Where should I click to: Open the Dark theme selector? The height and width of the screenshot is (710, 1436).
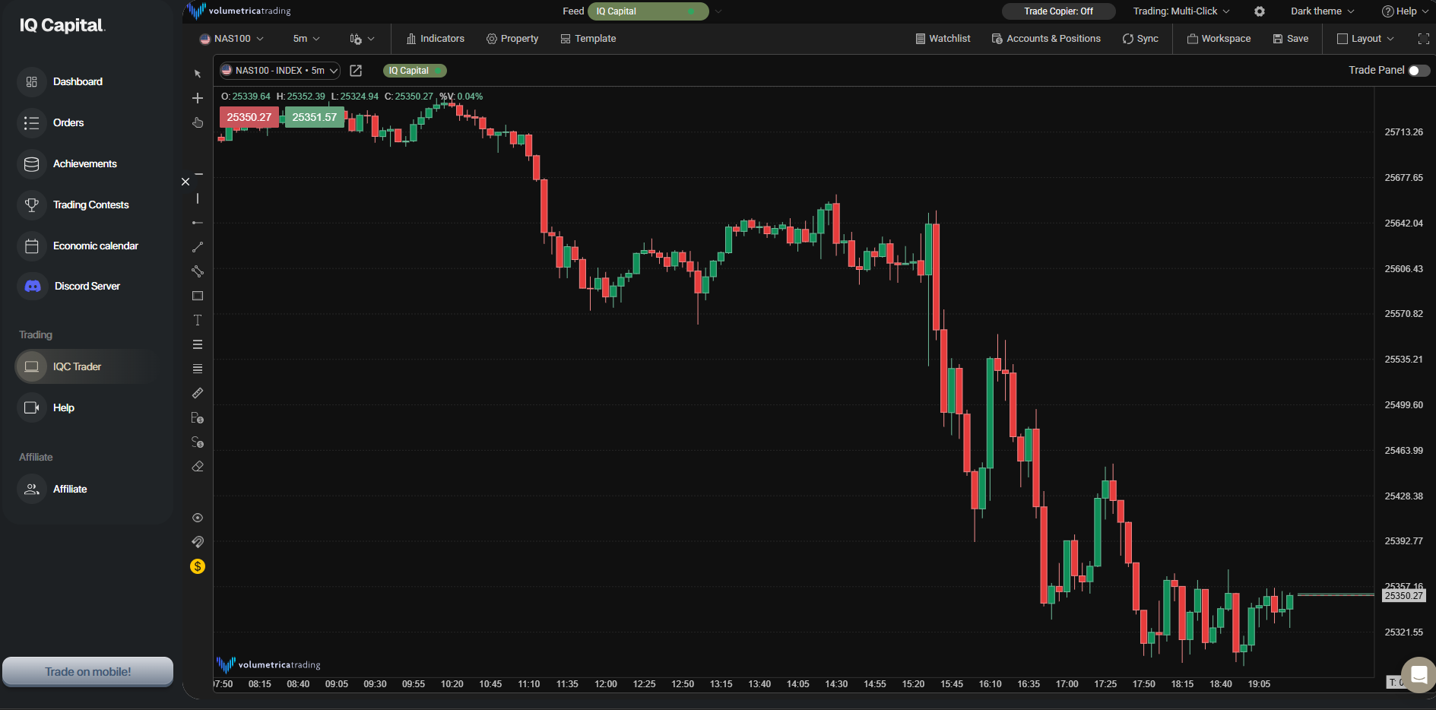(x=1320, y=11)
